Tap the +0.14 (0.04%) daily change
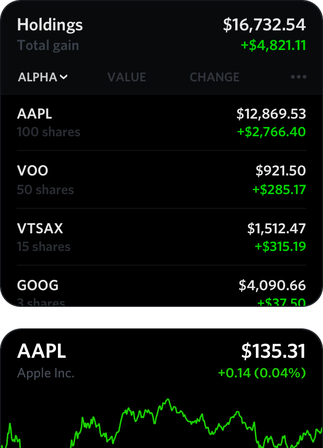The height and width of the screenshot is (448, 323). 262,373
